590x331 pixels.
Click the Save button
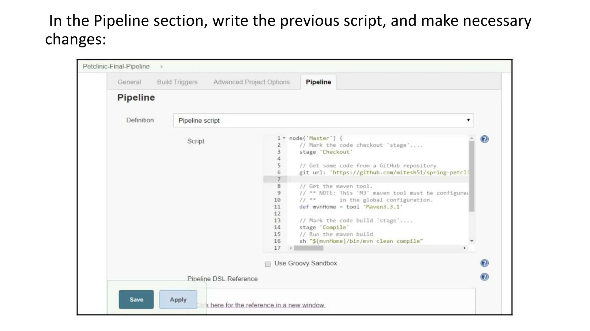[136, 299]
